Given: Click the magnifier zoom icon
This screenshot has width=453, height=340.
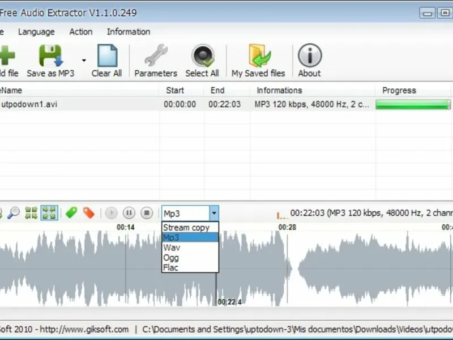Looking at the screenshot, I should [x=13, y=213].
